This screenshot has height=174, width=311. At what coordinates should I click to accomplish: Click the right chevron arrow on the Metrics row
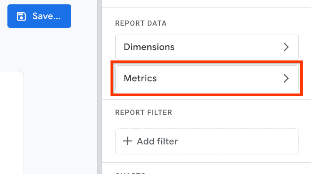click(286, 78)
